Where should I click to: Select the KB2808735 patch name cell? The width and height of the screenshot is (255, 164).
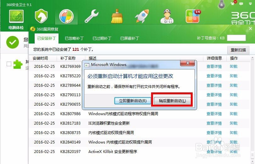[70, 132]
